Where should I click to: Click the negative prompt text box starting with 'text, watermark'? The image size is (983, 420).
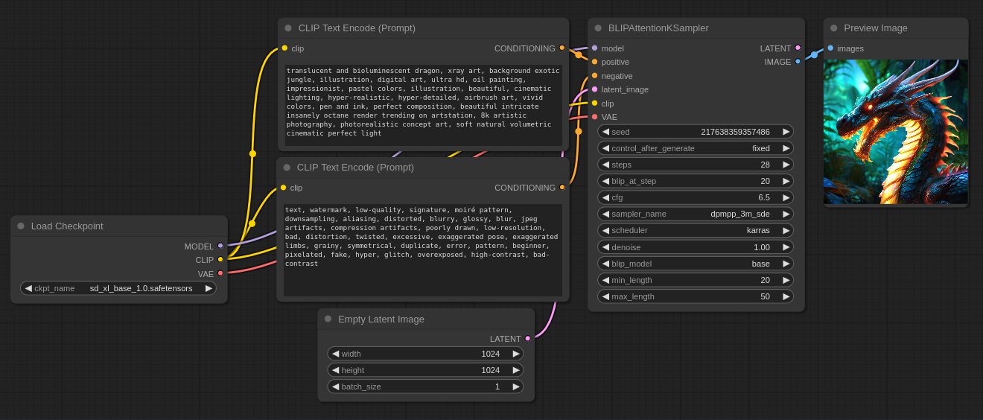pos(422,249)
